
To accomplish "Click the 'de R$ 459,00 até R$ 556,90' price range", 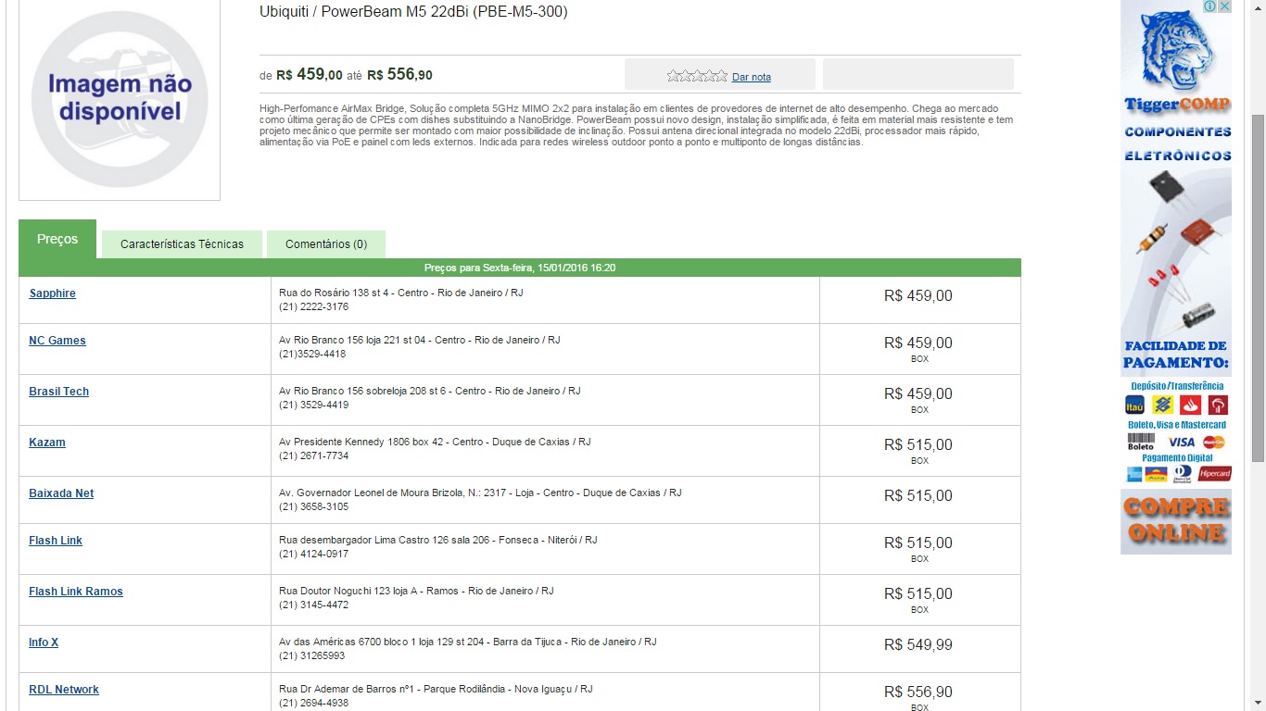I will 346,75.
